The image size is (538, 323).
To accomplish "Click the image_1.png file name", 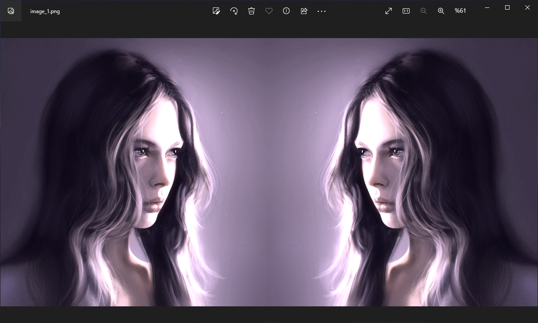I will tap(45, 11).
